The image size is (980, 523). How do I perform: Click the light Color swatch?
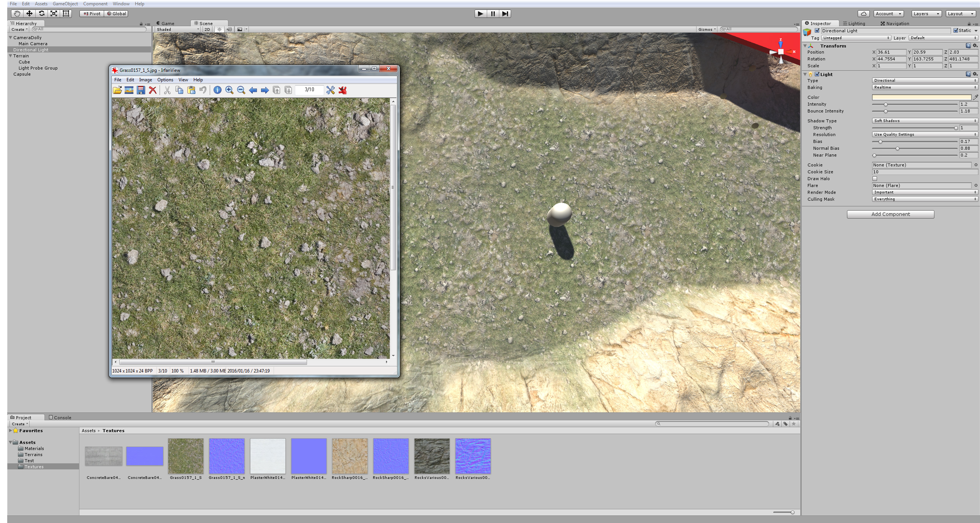(921, 97)
